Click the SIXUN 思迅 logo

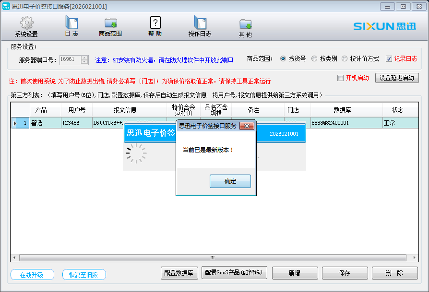click(385, 26)
